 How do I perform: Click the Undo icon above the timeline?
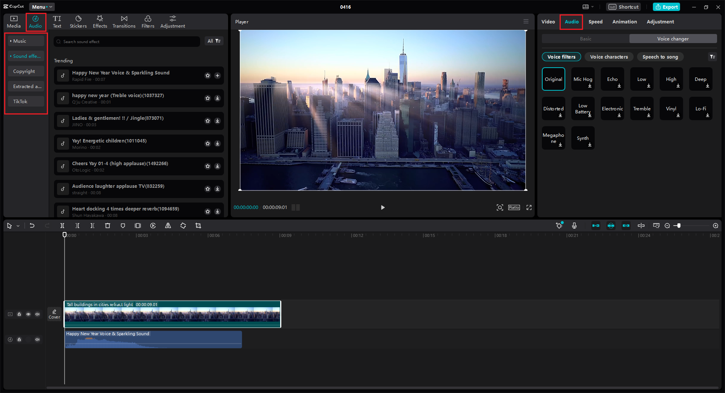pos(32,226)
